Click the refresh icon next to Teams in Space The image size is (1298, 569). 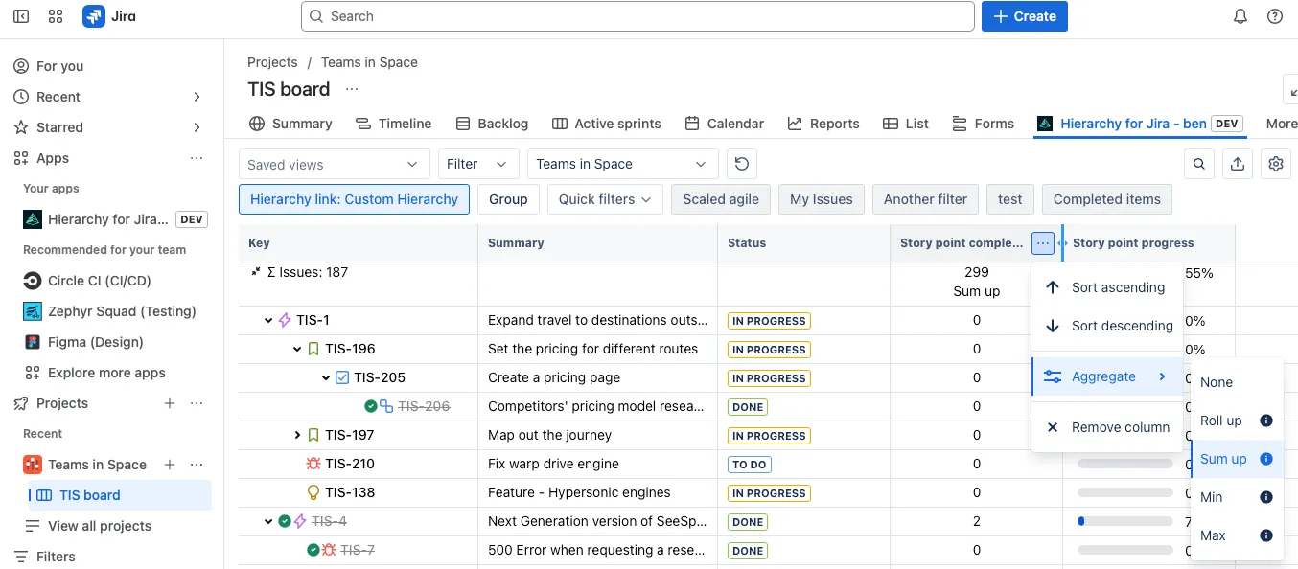(x=742, y=164)
